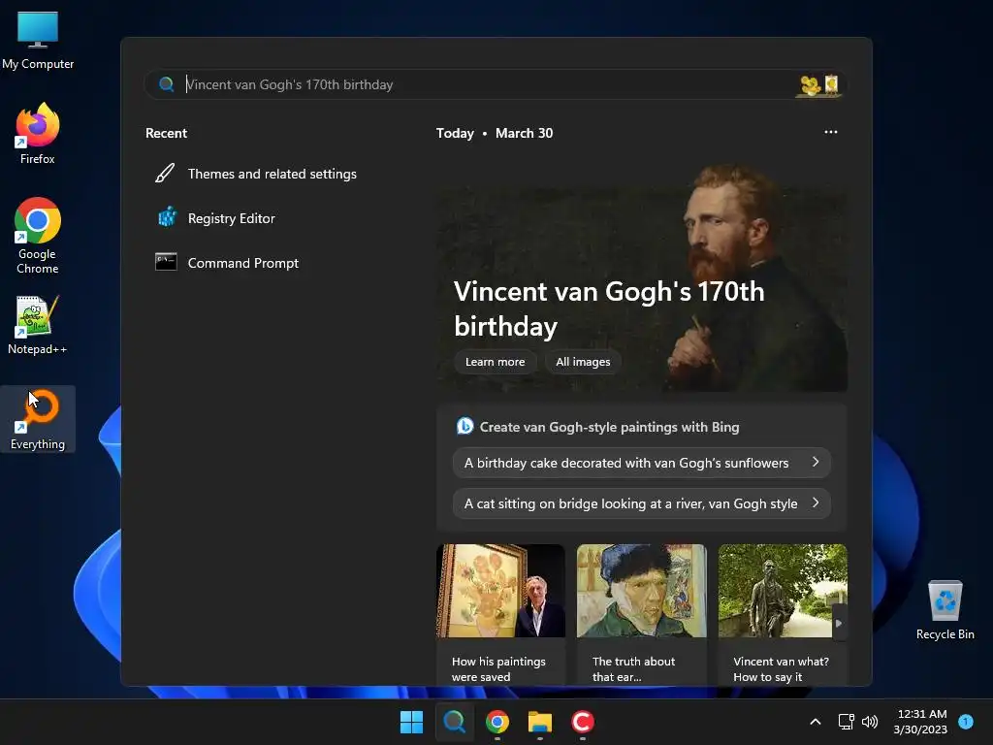Click the next arrow on the cards carousel
The image size is (993, 745).
[839, 624]
